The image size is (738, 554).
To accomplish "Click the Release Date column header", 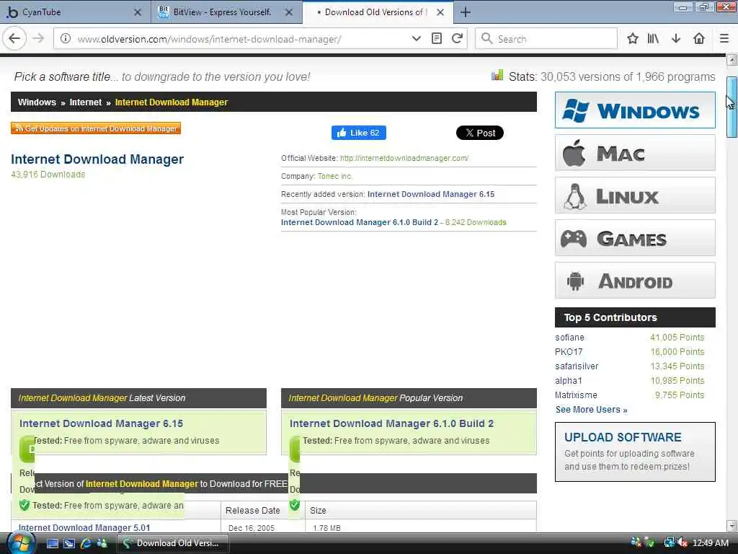I will (x=253, y=510).
